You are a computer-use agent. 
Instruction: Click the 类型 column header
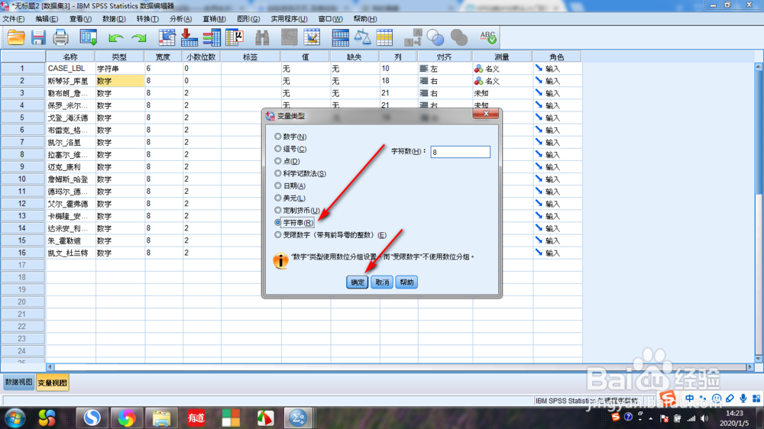tap(119, 57)
